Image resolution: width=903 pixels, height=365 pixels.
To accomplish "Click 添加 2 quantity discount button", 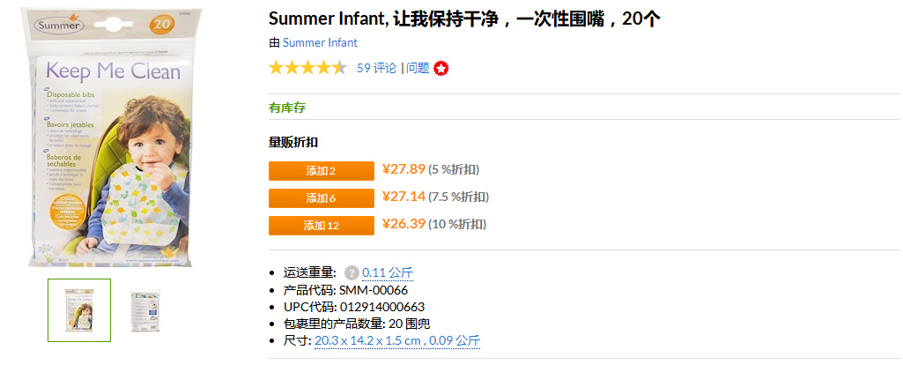I will [322, 171].
